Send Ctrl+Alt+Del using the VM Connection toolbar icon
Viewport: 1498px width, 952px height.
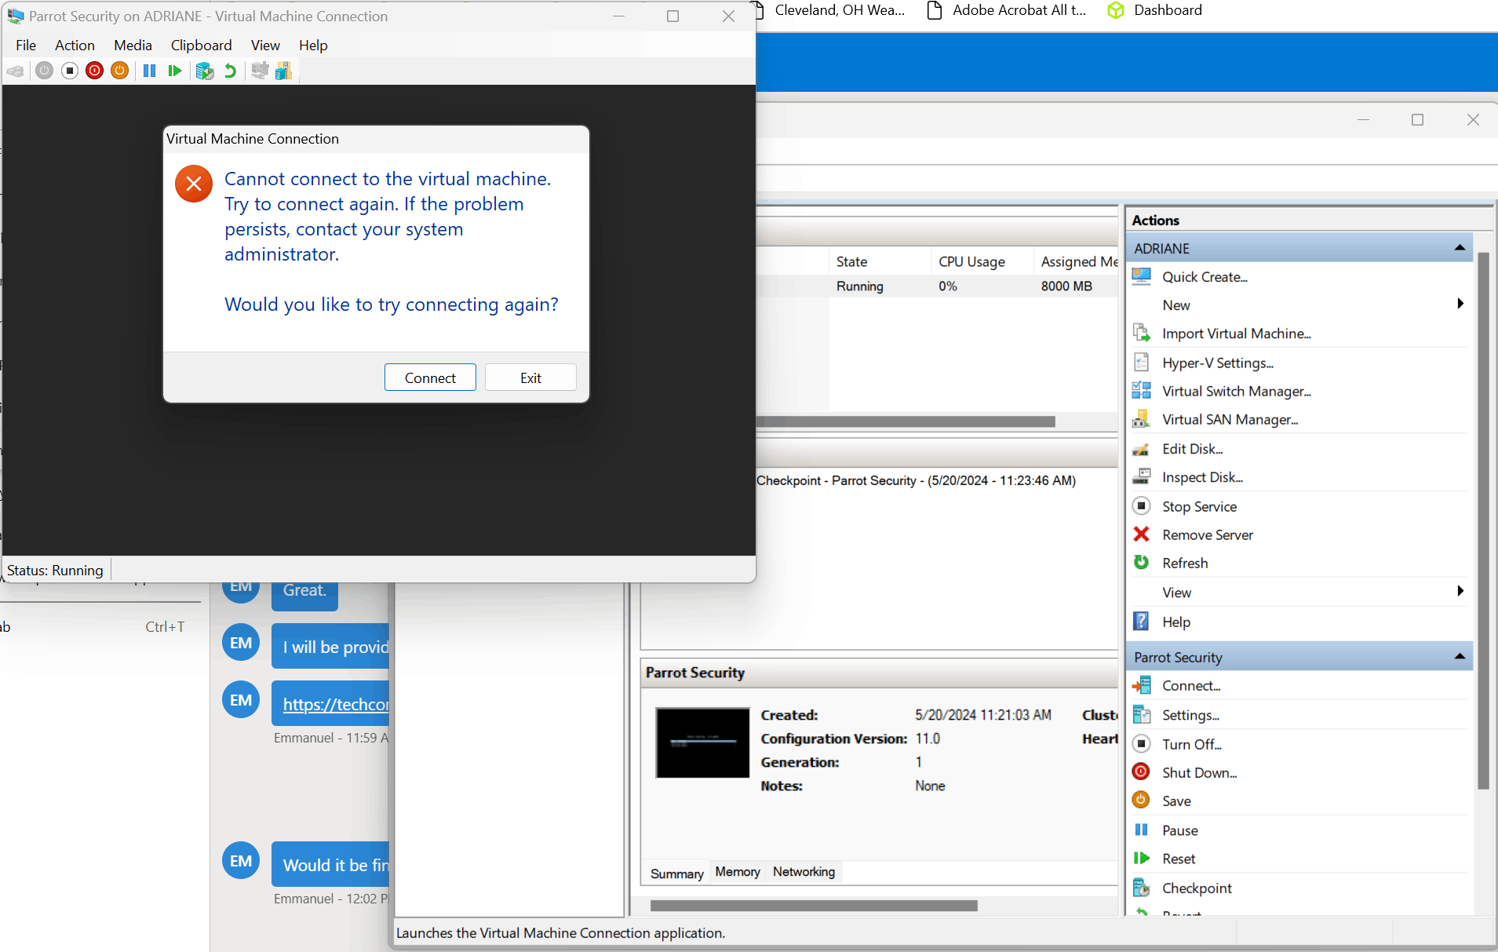(x=15, y=71)
